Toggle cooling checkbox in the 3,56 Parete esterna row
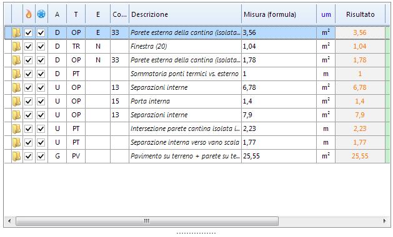 (x=41, y=32)
